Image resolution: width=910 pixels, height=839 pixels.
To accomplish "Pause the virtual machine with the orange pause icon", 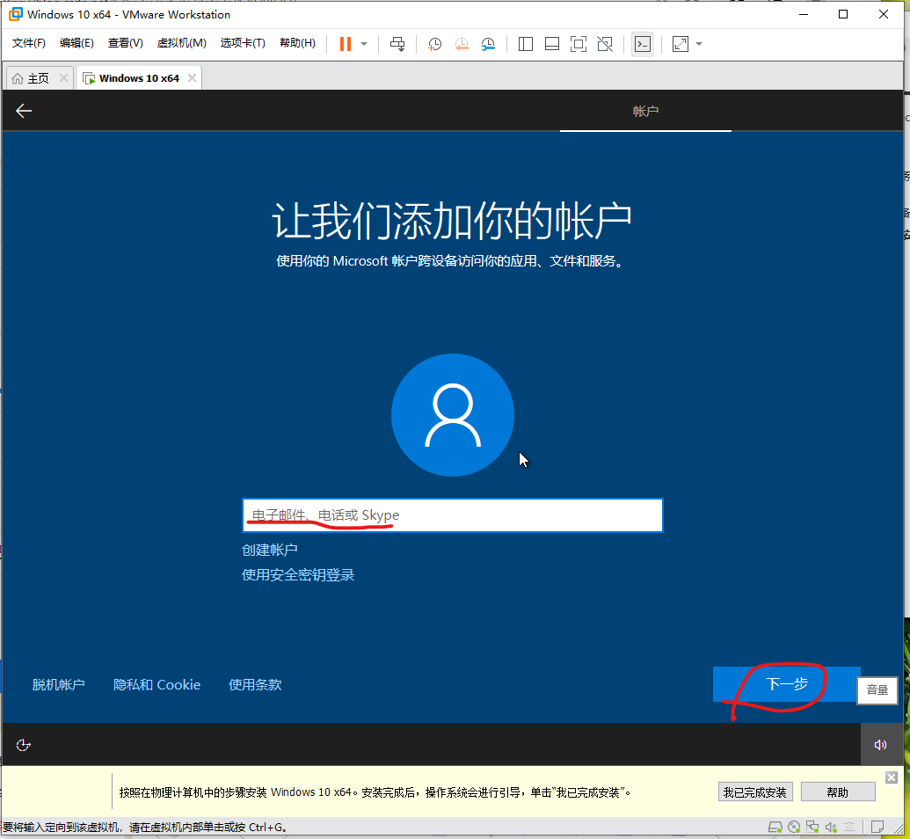I will click(346, 44).
